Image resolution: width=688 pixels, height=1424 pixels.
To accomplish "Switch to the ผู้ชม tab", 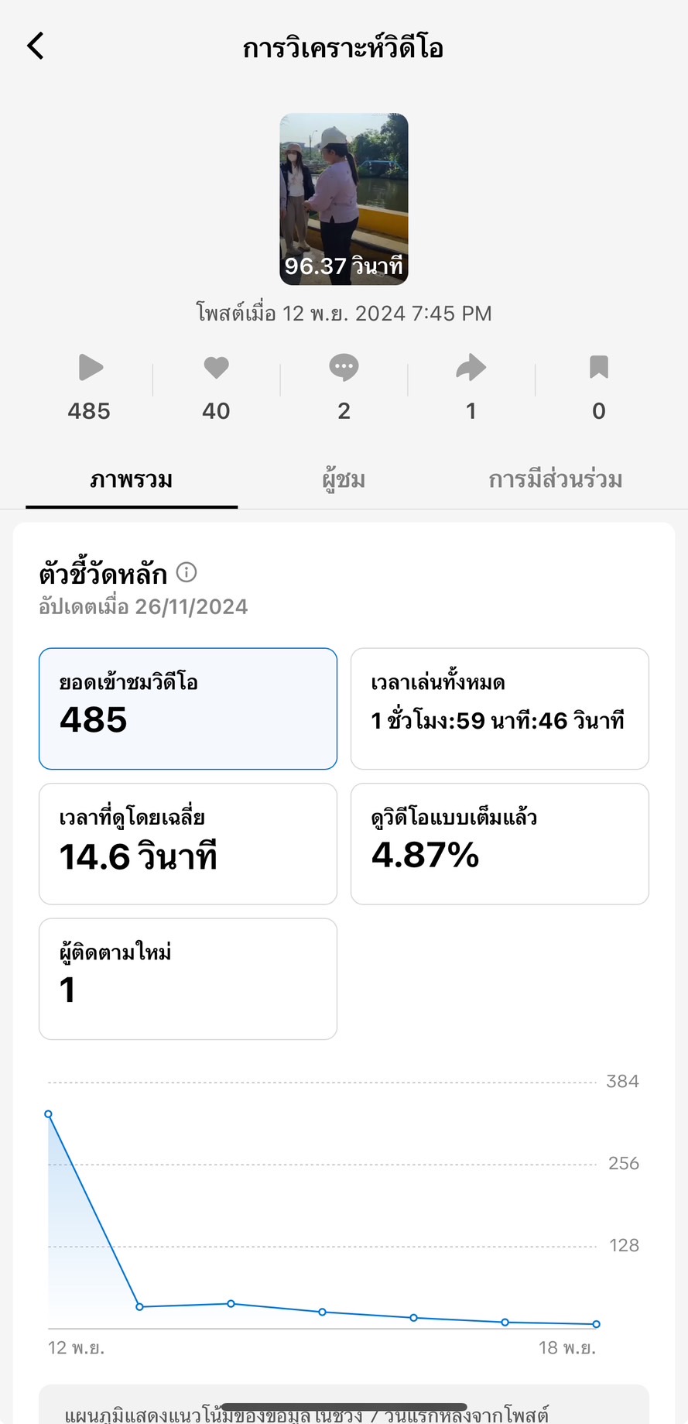I will pyautogui.click(x=344, y=480).
